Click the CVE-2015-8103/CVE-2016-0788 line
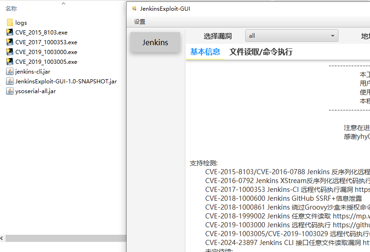The height and width of the screenshot is (252, 370). [x=288, y=172]
